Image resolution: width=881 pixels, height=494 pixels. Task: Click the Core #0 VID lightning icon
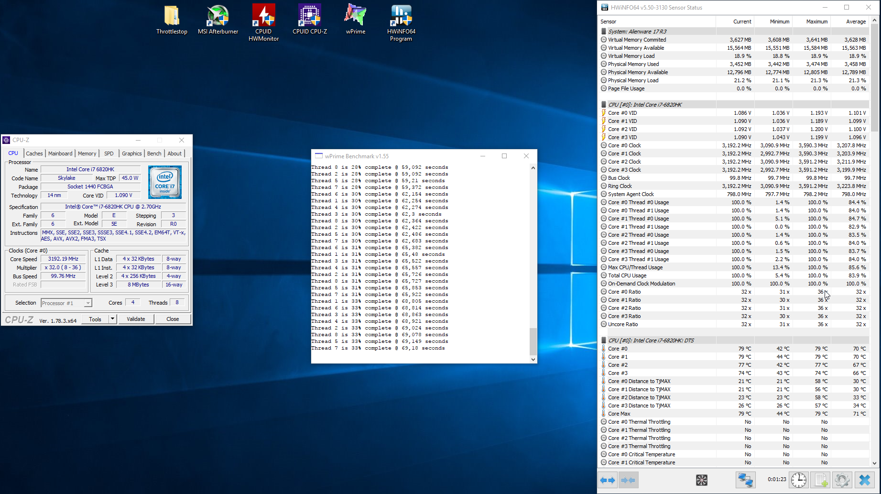(x=604, y=113)
